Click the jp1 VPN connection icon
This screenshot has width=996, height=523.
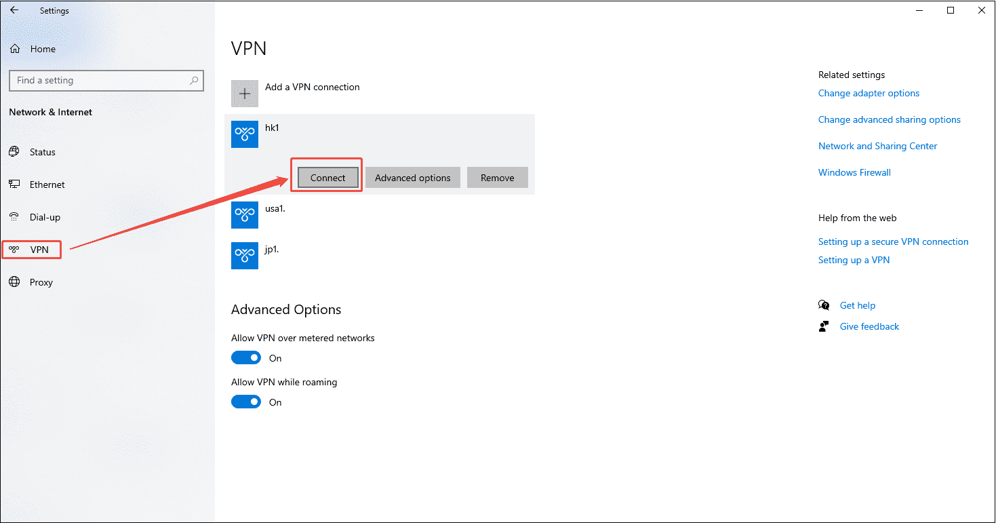click(x=244, y=256)
